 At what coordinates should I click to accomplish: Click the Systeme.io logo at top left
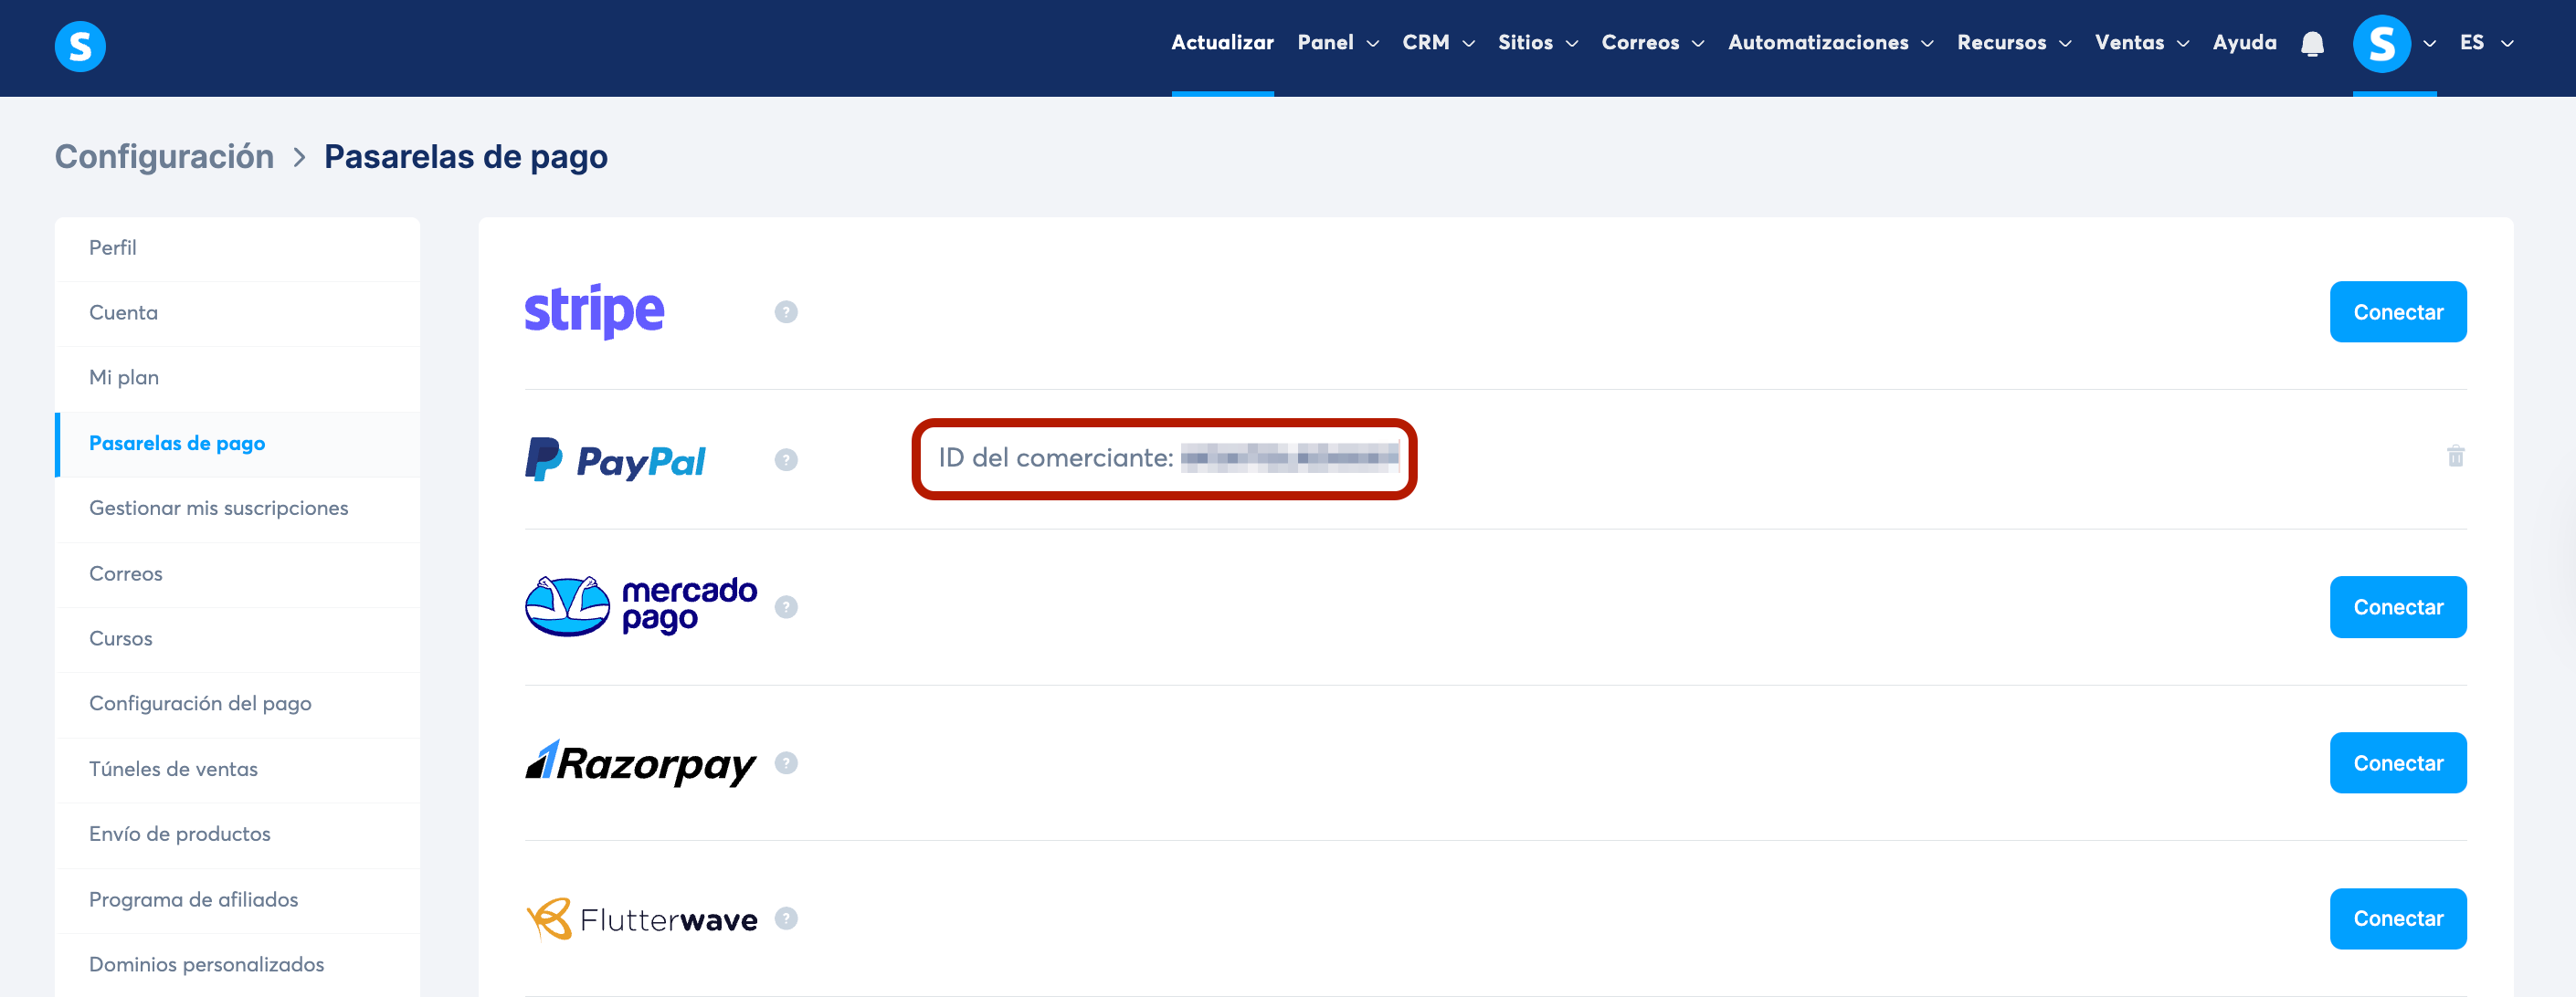(x=80, y=46)
